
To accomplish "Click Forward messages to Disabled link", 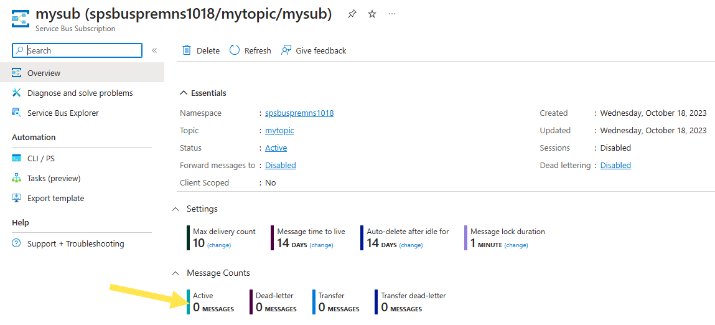I will click(x=281, y=165).
